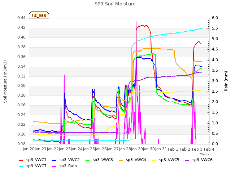Click the Jan 21 x-axis tick label
Viewport: 231px width, 173px height.
point(41,149)
